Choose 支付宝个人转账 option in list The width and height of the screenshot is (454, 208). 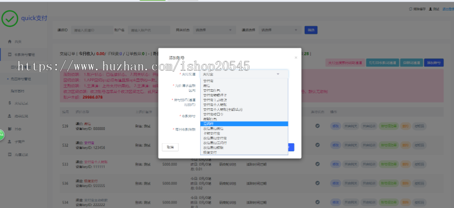(244, 105)
